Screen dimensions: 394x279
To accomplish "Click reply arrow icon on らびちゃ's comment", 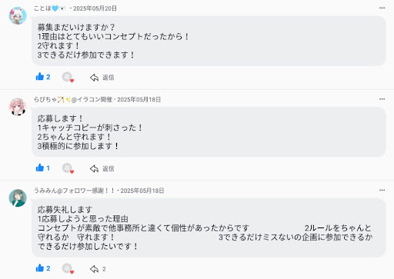I will [94, 168].
